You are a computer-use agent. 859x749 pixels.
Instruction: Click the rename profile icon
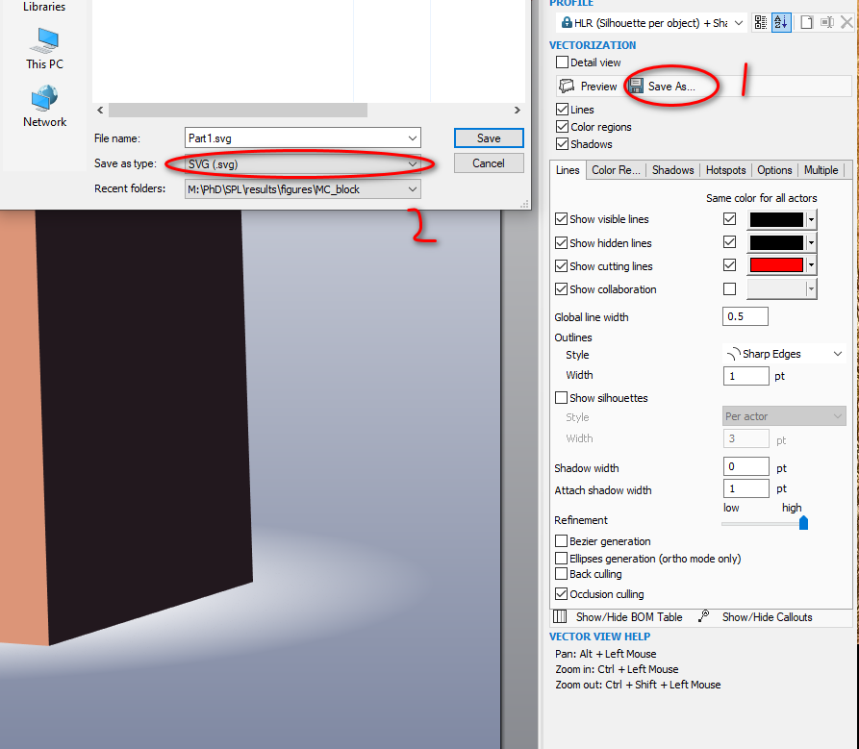[827, 22]
